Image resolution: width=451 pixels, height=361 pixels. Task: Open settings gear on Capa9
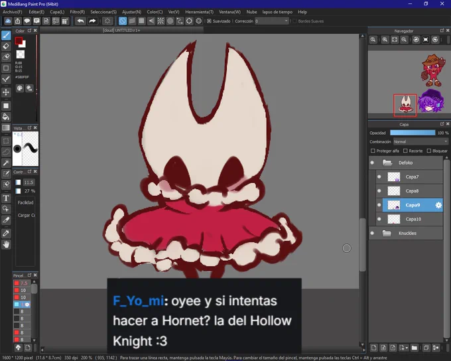(x=438, y=205)
